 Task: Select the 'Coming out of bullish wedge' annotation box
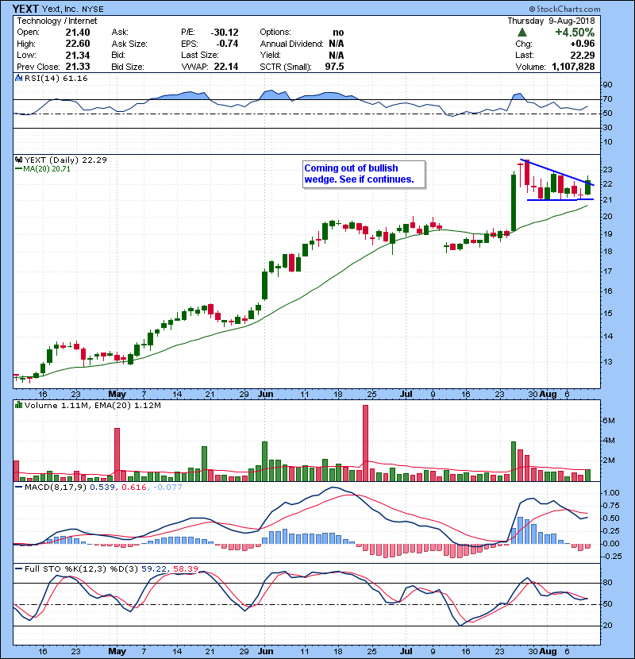point(364,174)
